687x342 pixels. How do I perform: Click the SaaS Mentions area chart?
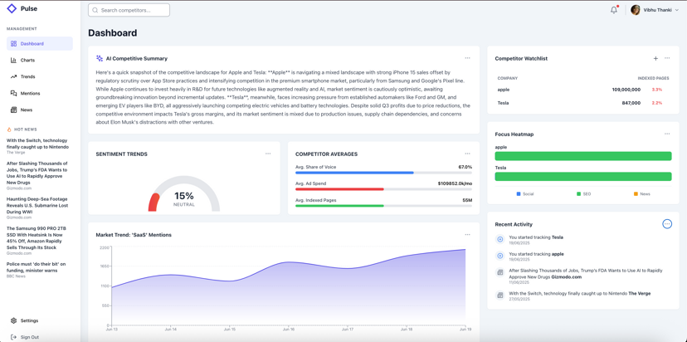(288, 287)
